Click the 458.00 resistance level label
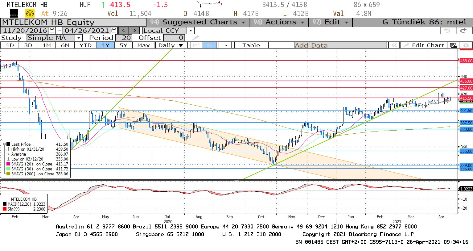Viewport: 473px width, 251px height. (466, 61)
